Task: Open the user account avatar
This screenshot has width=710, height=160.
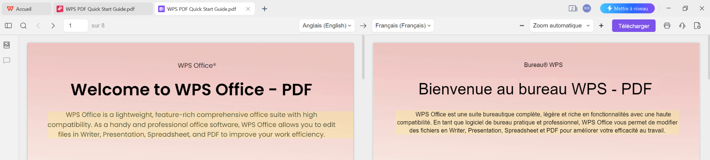Action: pyautogui.click(x=587, y=9)
